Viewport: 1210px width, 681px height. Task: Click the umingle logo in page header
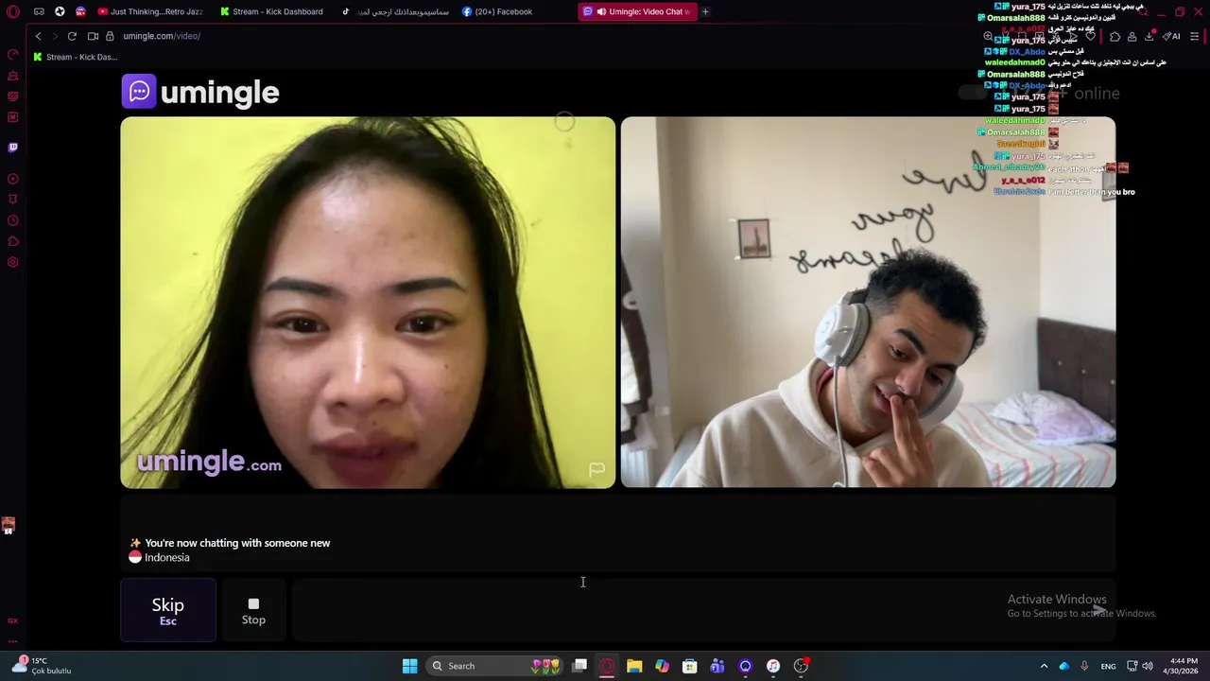click(x=200, y=92)
